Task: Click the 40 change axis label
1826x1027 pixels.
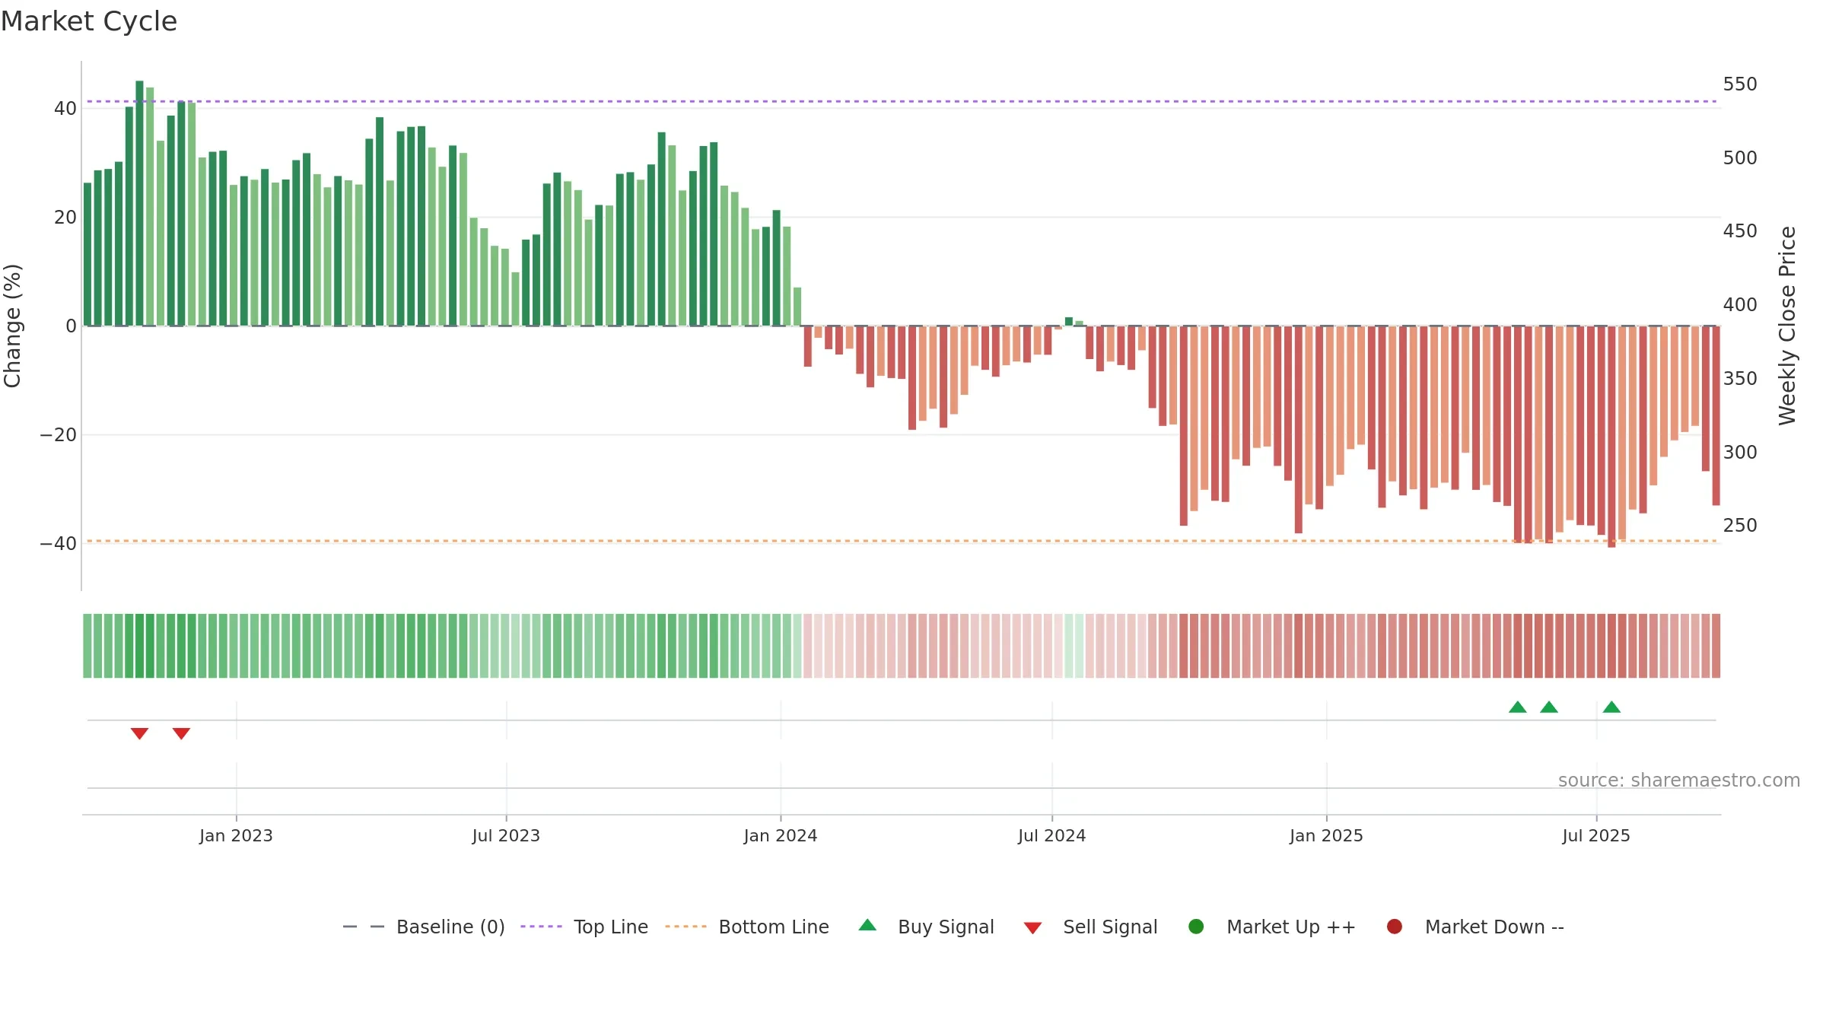Action: [65, 109]
